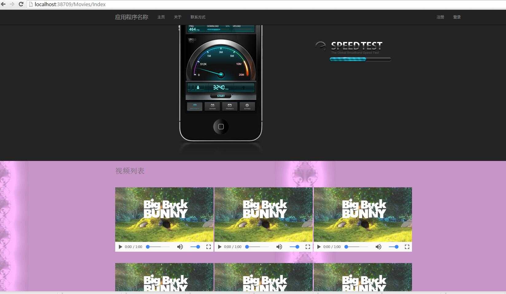Image resolution: width=506 pixels, height=294 pixels.
Task: Mute the second video in top row
Action: click(x=279, y=247)
